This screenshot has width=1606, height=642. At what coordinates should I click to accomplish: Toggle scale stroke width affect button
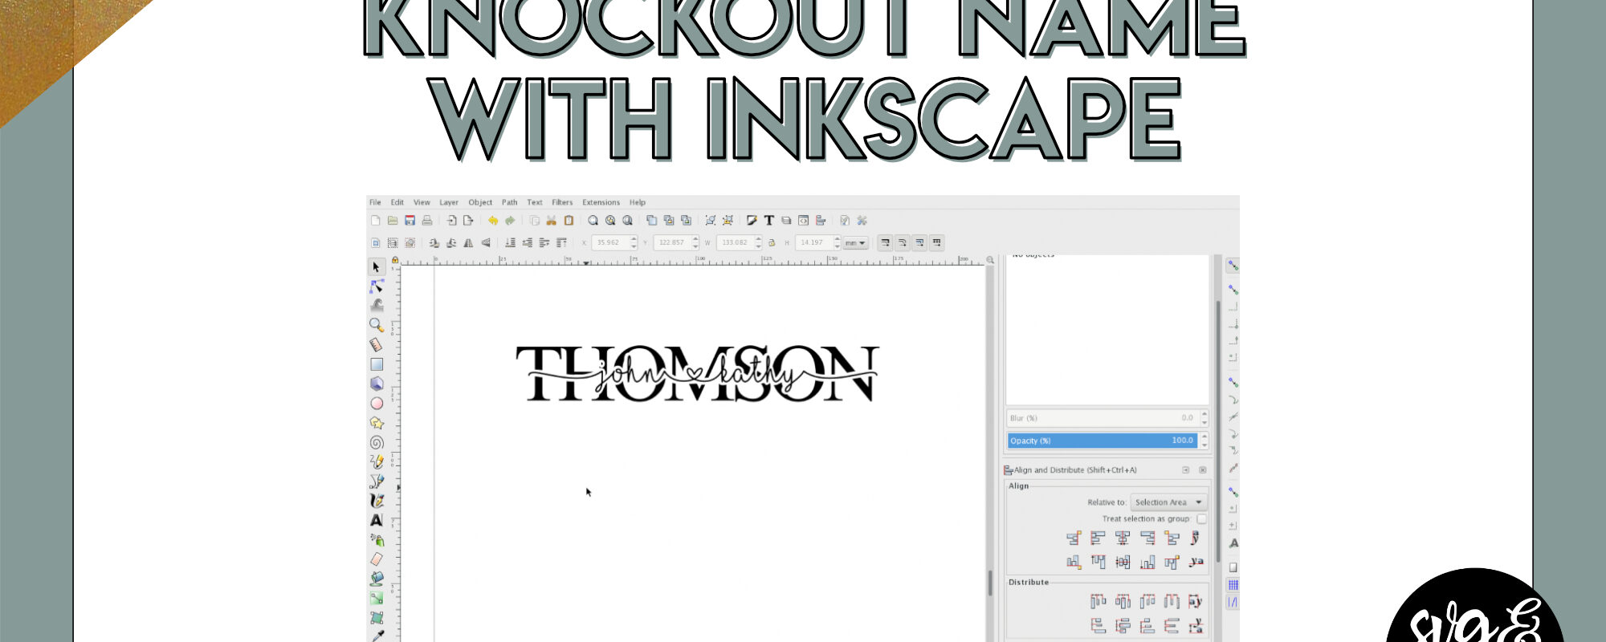(x=885, y=242)
